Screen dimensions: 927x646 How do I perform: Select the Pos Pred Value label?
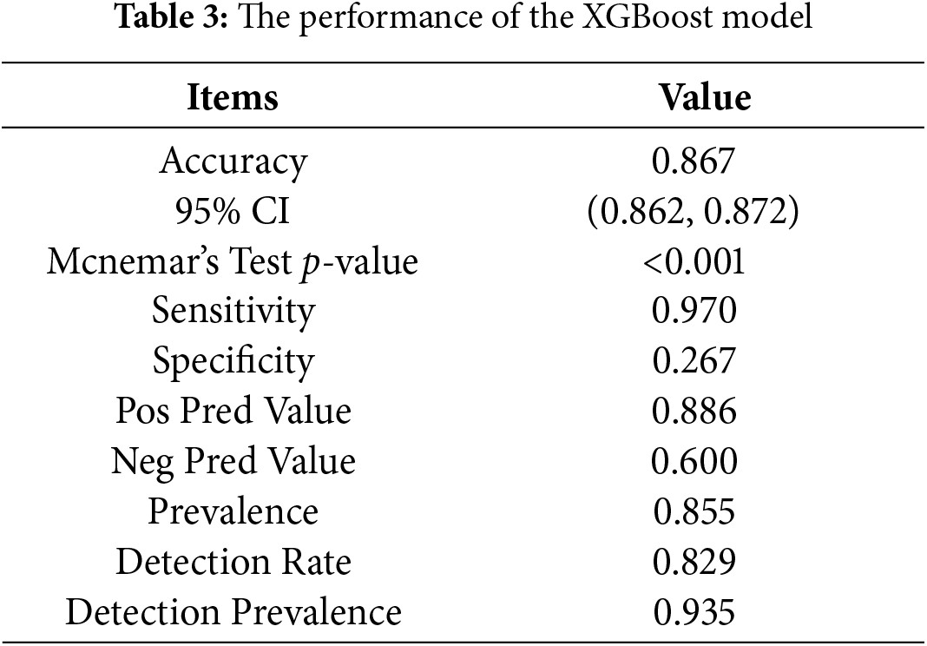coord(233,411)
